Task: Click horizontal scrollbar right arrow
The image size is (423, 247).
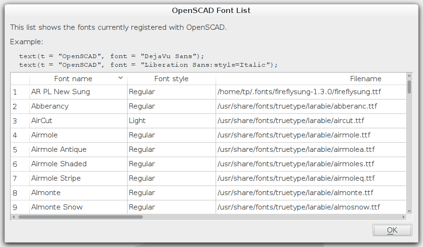Action: pos(403,217)
